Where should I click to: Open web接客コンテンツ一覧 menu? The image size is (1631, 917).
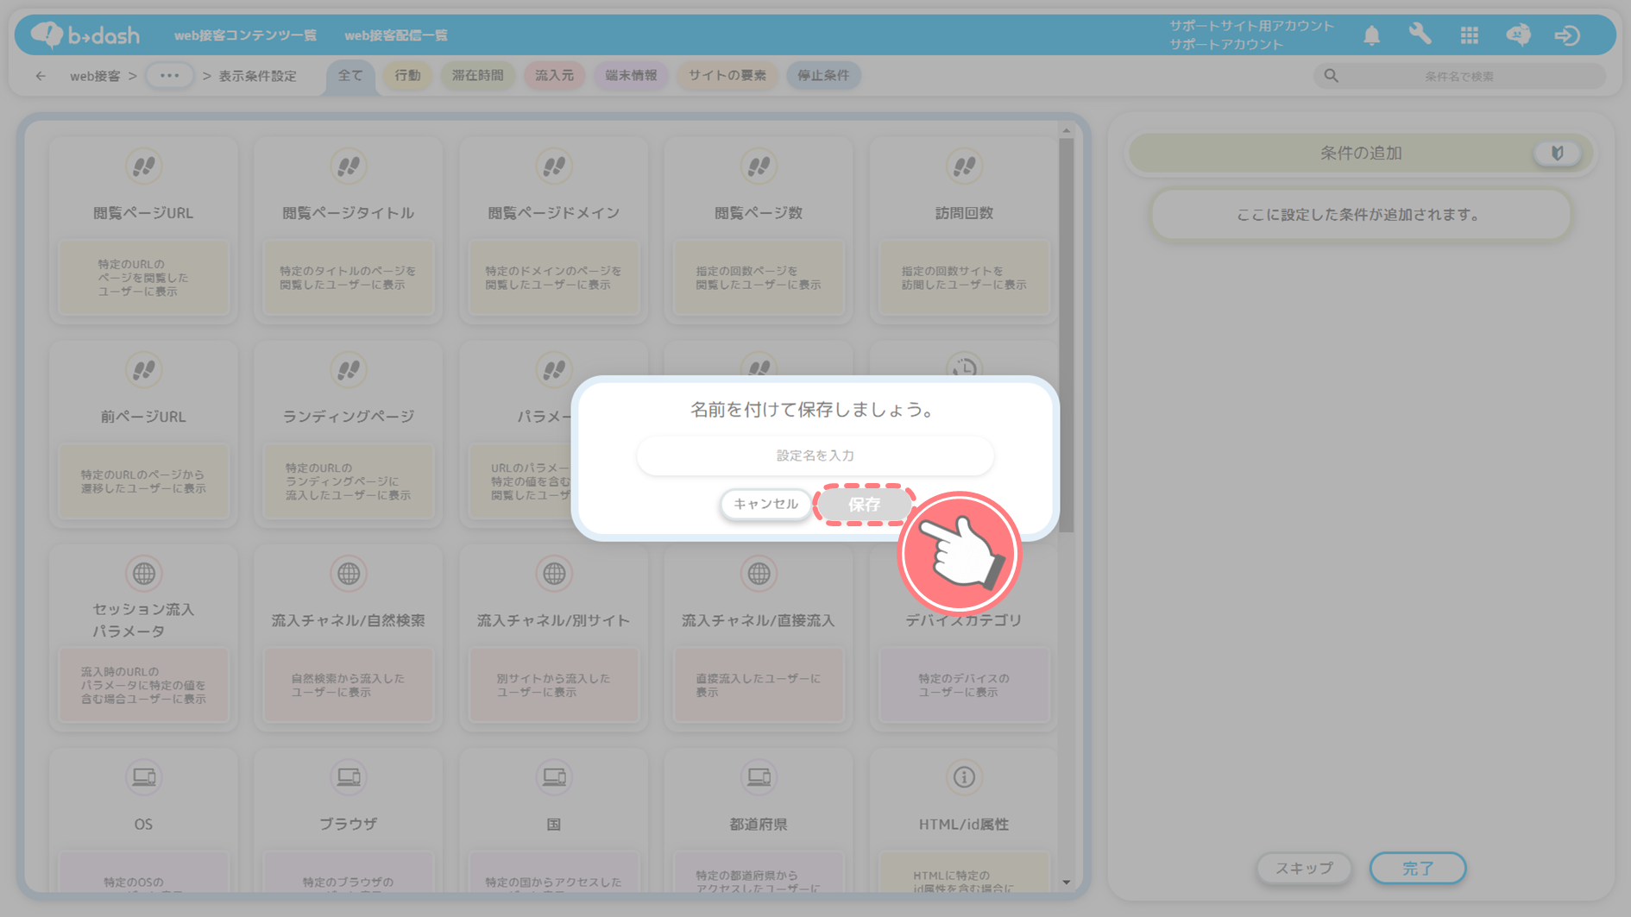click(245, 35)
